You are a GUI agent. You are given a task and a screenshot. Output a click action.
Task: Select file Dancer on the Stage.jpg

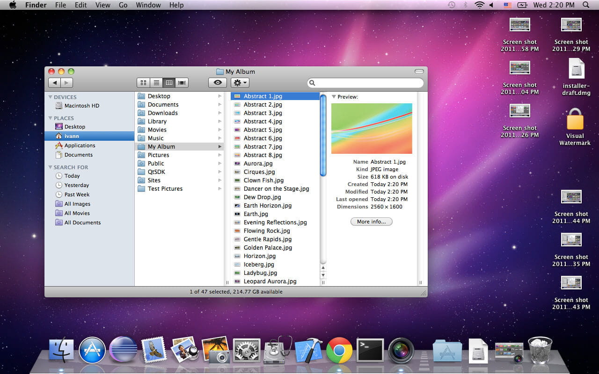click(x=275, y=189)
